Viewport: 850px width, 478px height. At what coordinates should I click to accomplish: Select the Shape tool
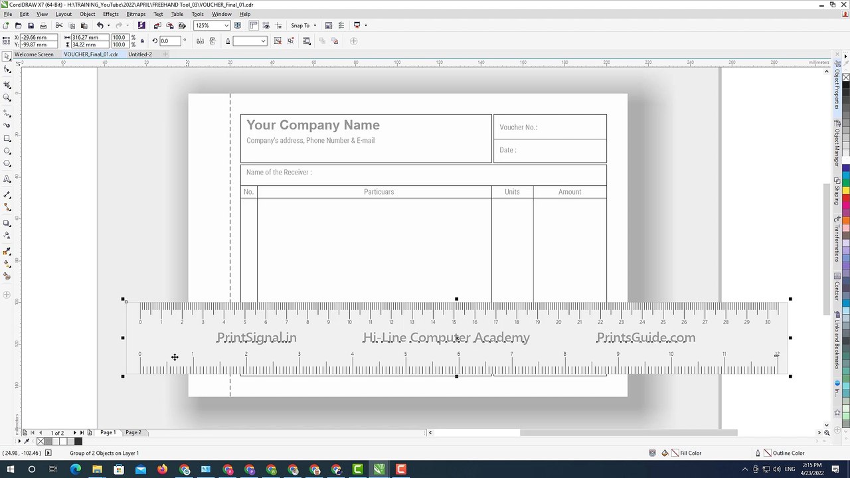[x=7, y=69]
